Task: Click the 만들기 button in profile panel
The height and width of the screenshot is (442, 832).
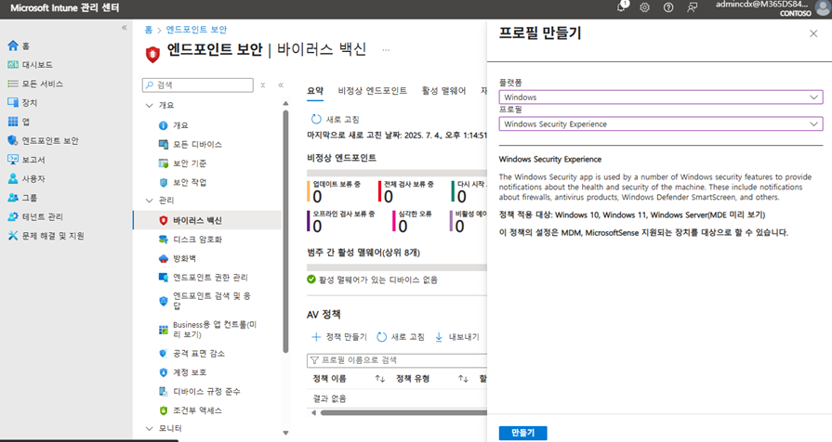Action: pos(522,433)
